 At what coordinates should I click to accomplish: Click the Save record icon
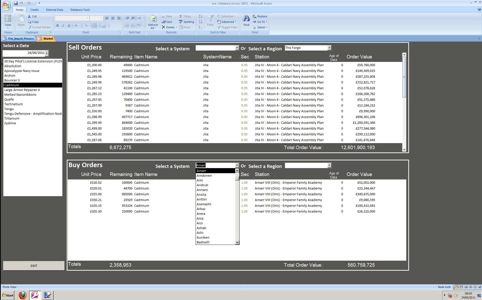pos(164,22)
